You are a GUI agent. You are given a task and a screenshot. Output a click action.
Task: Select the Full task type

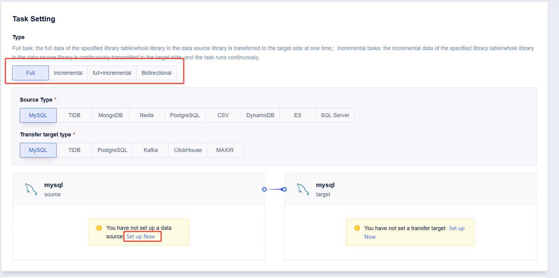[31, 73]
